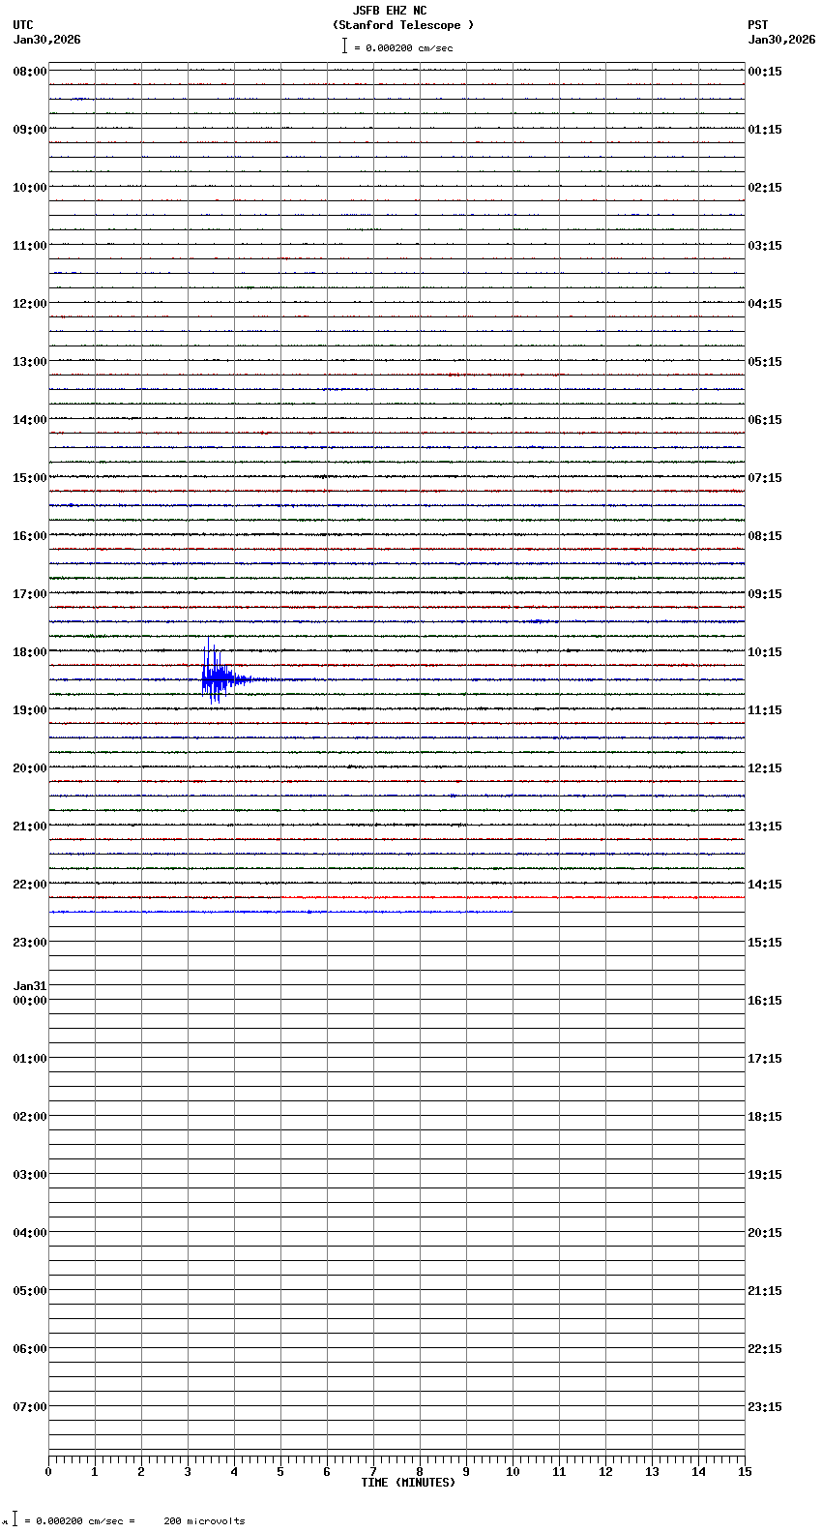Click the 07:15 PST row label
Viewport: 822px width, 1533px height.
tap(765, 478)
